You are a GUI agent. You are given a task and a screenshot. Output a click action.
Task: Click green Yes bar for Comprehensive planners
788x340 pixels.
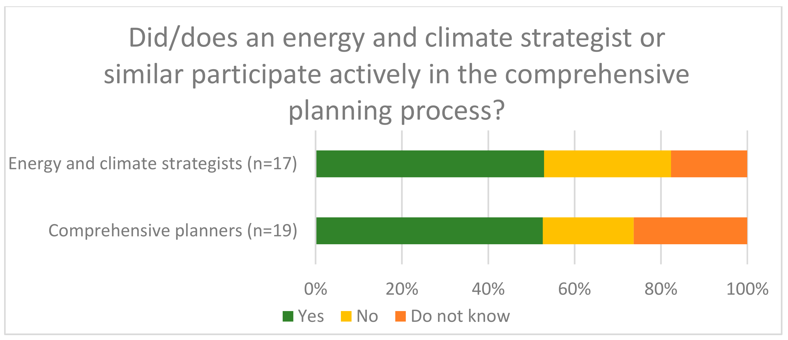[x=429, y=231]
